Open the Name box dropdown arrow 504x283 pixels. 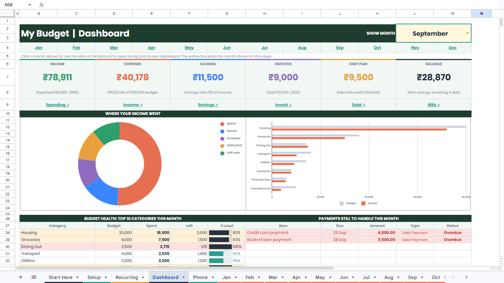[30, 5]
